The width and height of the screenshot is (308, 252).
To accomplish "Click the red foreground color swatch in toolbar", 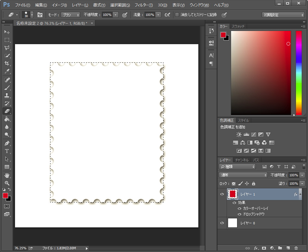I will tap(5, 196).
